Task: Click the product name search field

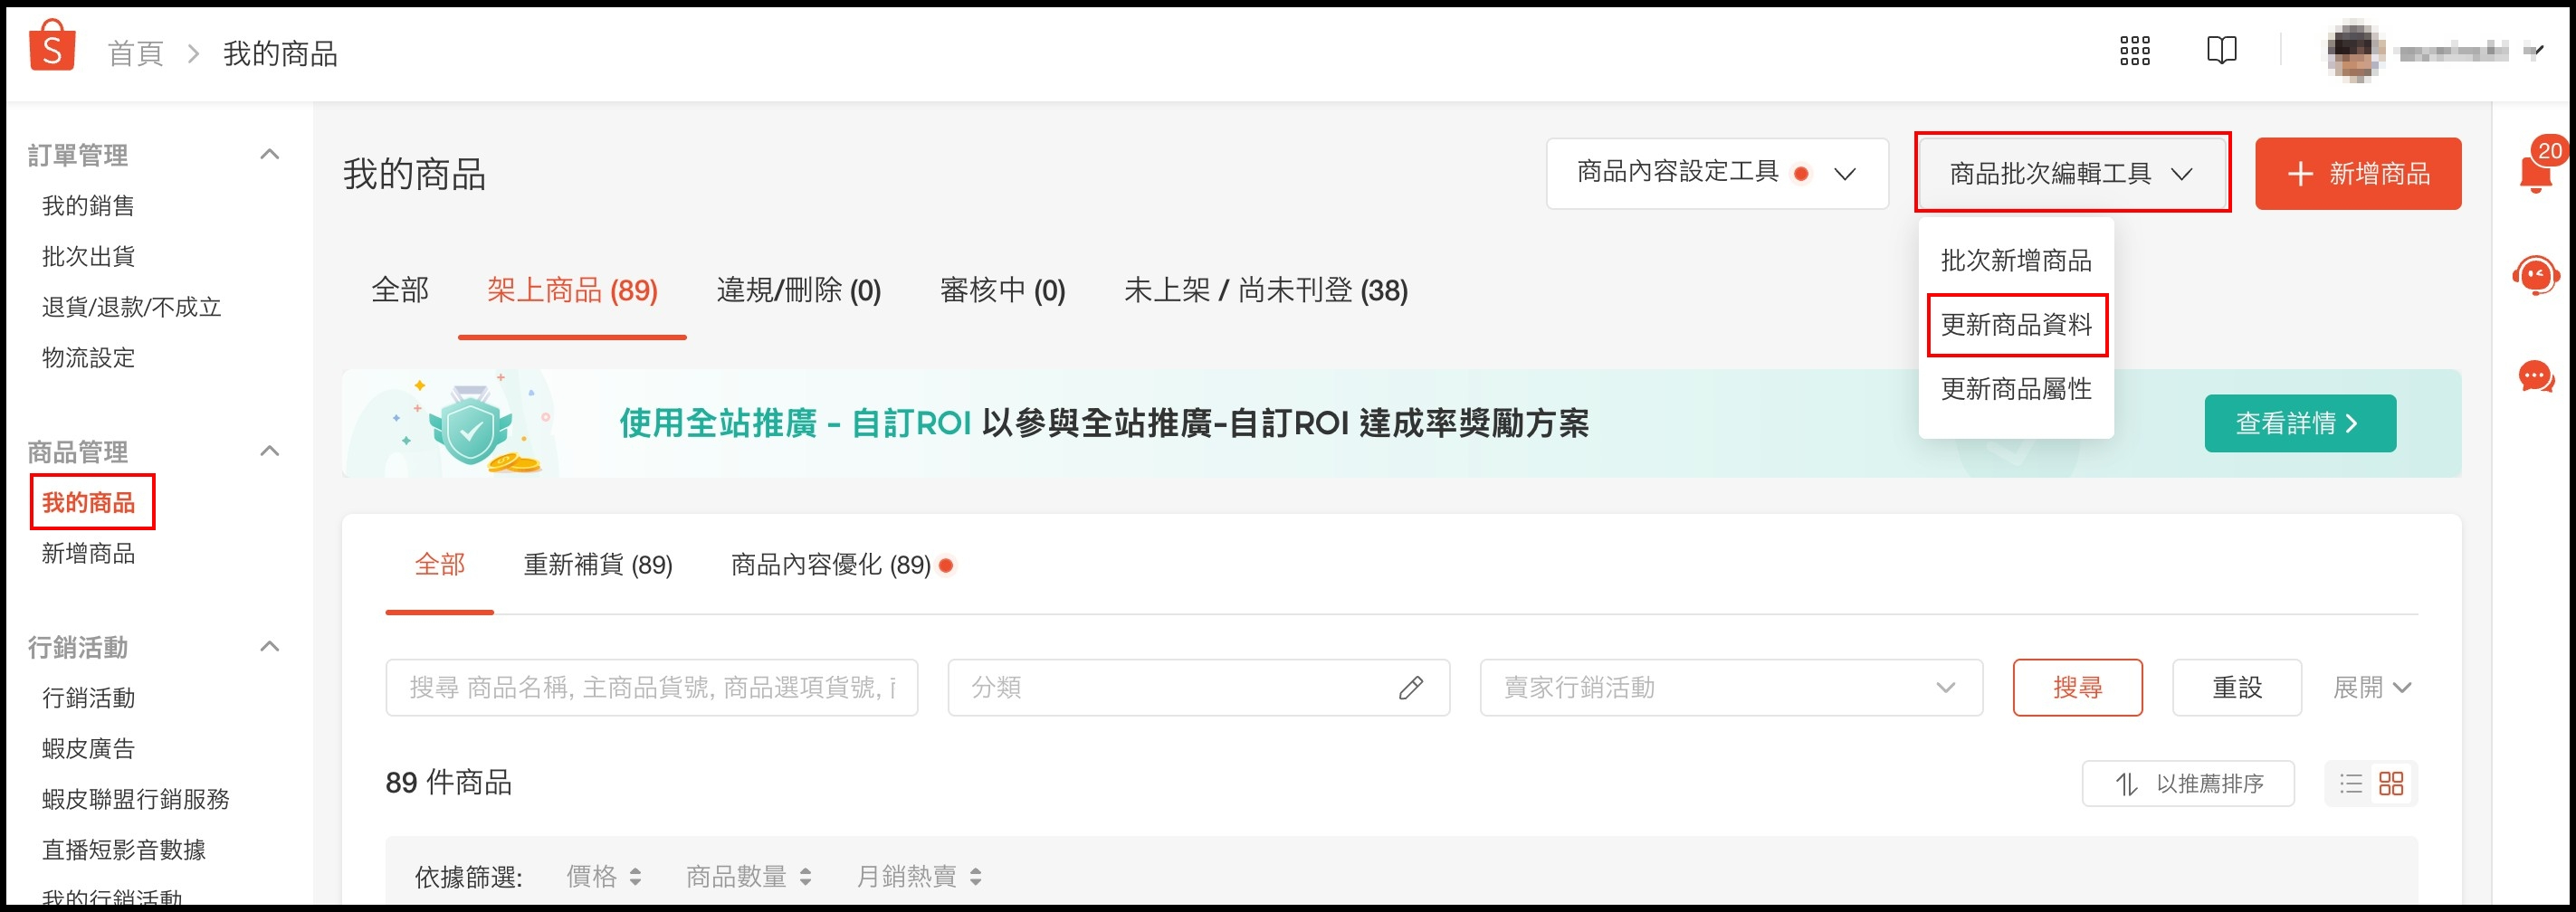Action: click(651, 688)
